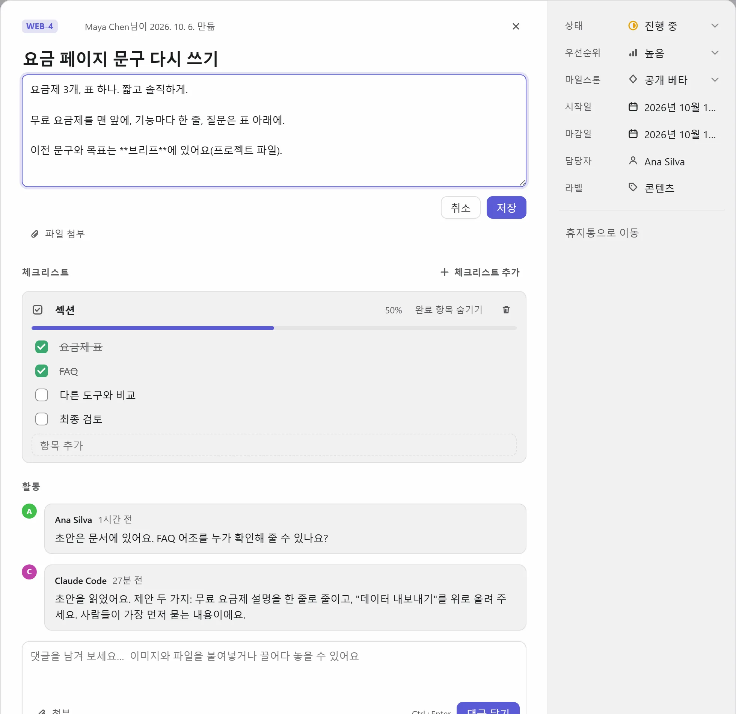Click the 섹션 checklist progress bar
736x714 pixels.
[274, 328]
